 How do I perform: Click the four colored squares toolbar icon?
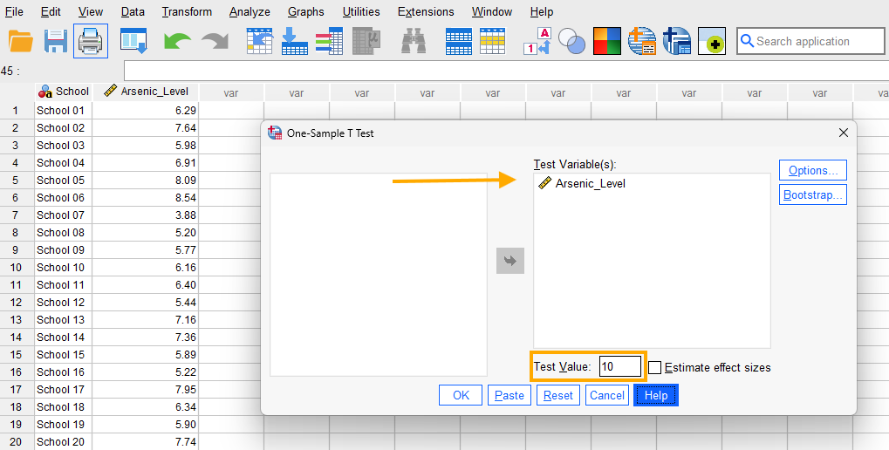click(x=606, y=41)
